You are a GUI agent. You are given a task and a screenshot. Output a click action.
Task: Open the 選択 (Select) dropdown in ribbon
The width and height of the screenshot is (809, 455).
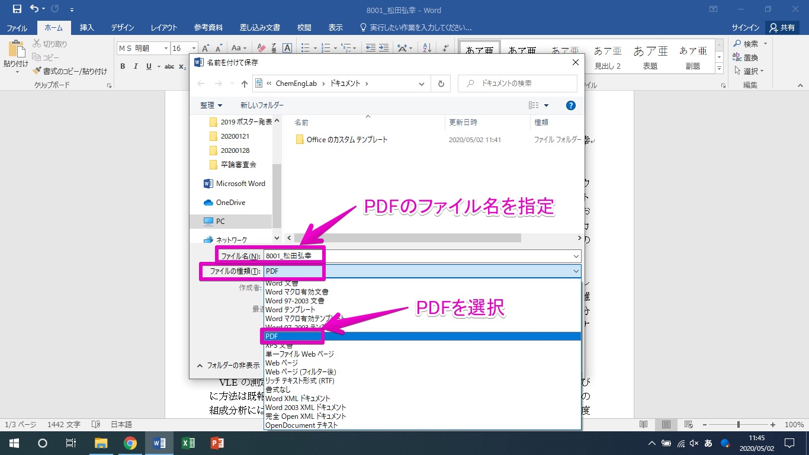click(749, 71)
